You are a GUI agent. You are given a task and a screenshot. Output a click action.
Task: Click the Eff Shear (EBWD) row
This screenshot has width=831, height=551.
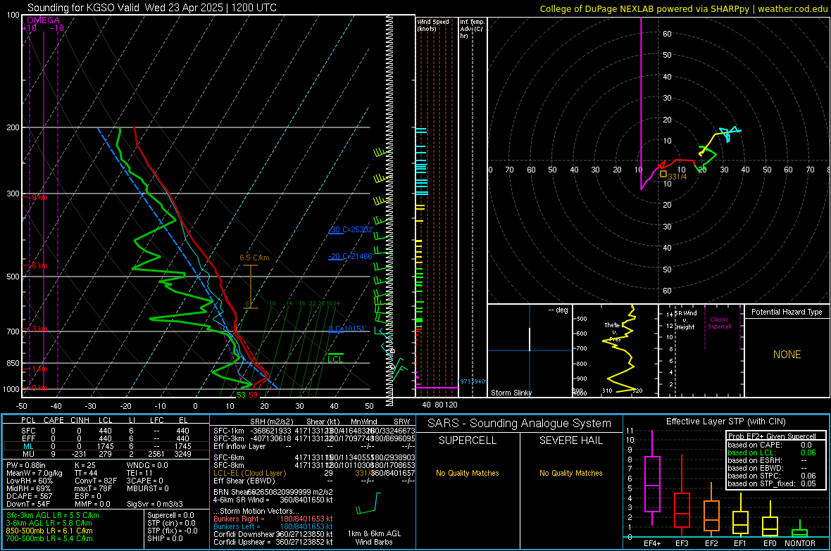point(314,481)
